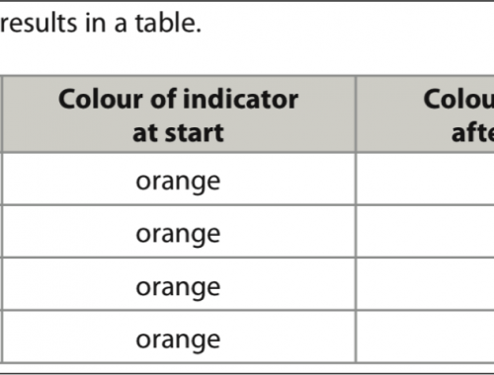
Task: Click the word 'results' at the top left
Action: pos(39,24)
